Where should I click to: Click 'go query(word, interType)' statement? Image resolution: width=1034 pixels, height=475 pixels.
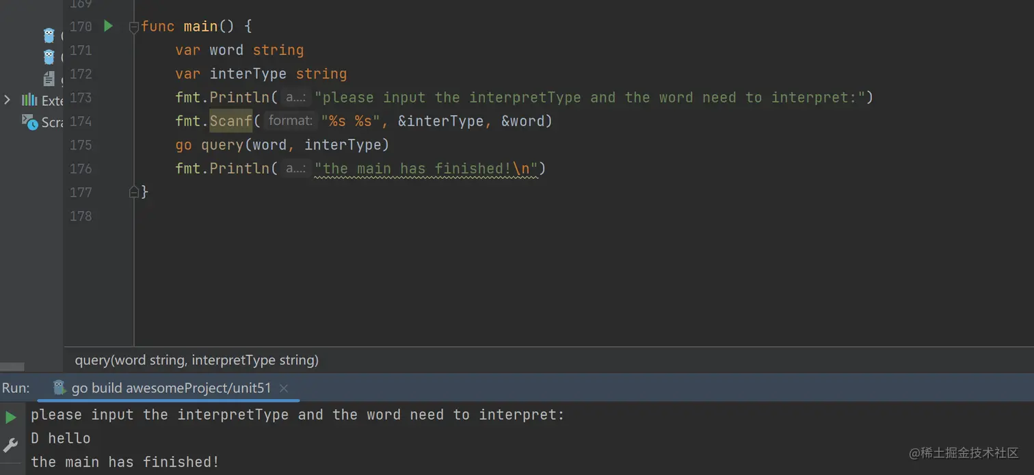(282, 145)
